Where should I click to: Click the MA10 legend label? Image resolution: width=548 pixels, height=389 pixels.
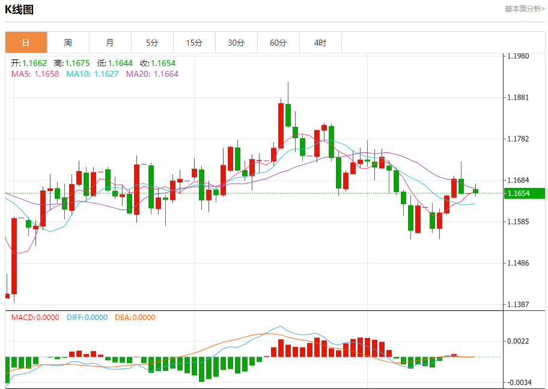[x=89, y=74]
